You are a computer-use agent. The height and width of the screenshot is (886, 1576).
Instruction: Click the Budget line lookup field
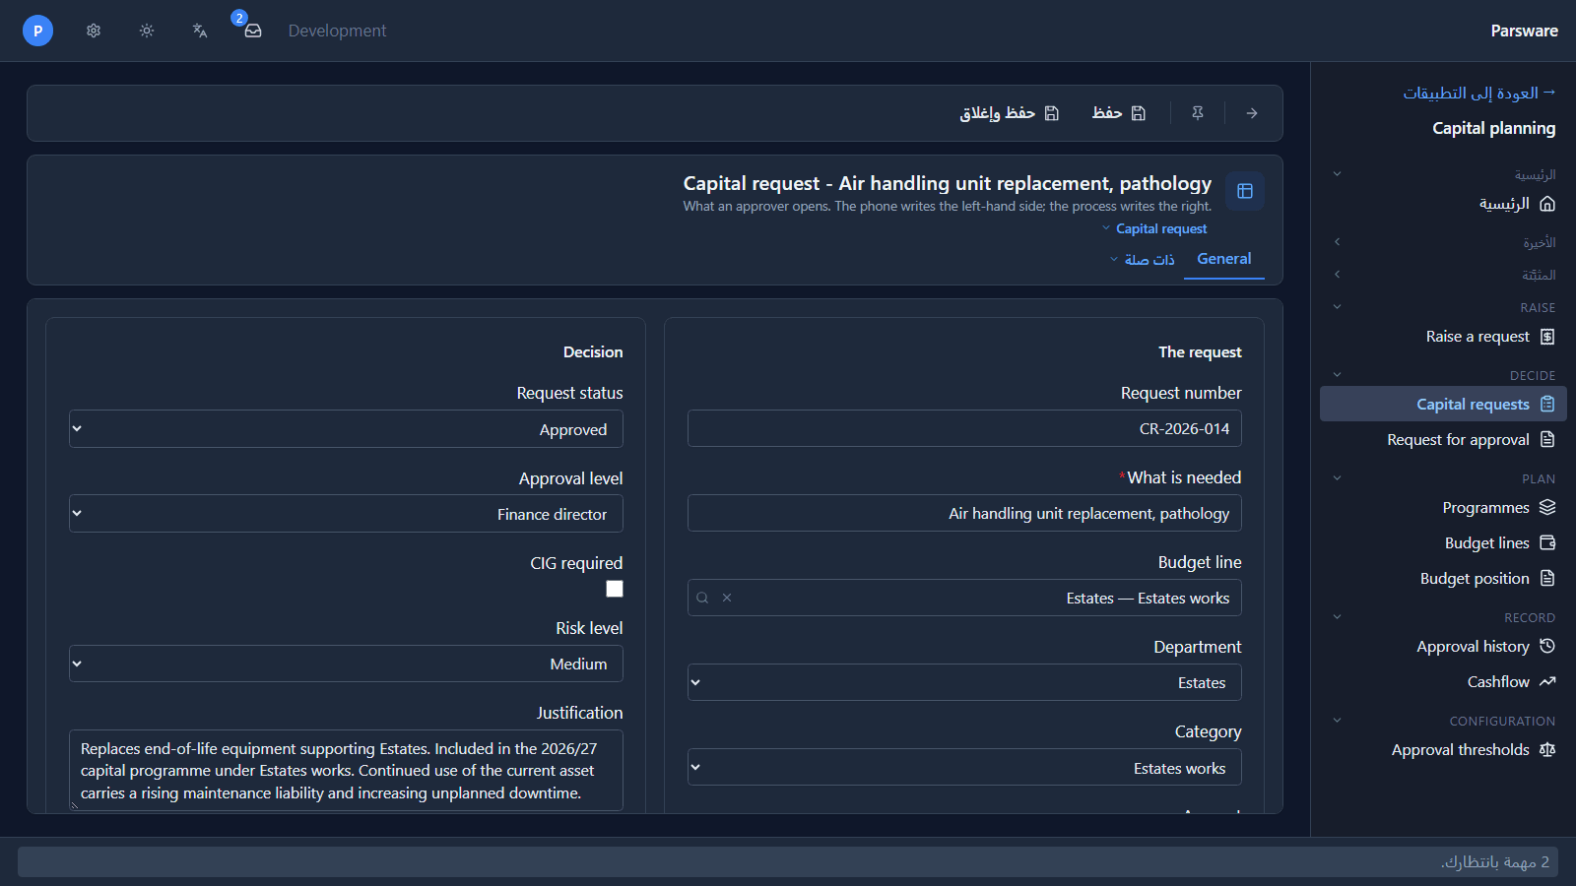[x=964, y=598]
